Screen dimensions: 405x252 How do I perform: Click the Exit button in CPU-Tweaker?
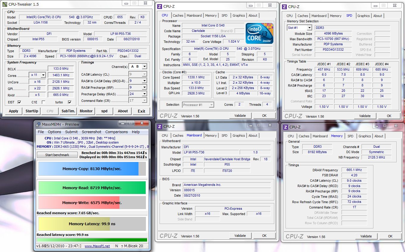coord(141,111)
